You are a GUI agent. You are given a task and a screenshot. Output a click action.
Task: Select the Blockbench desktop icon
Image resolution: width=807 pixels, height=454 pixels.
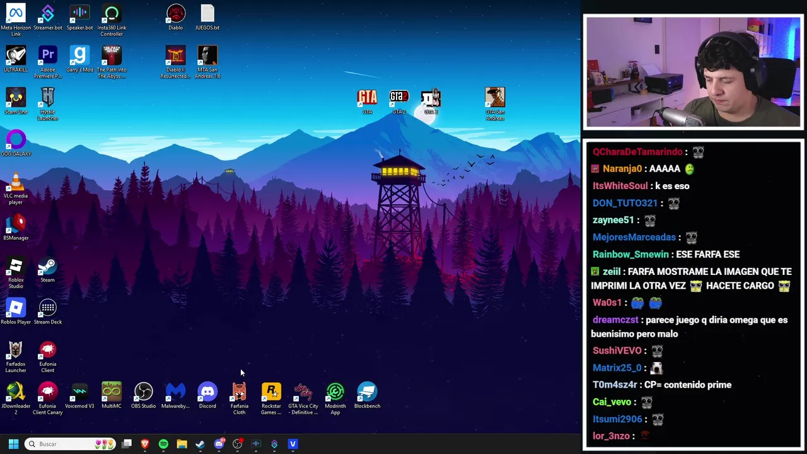[x=367, y=395]
